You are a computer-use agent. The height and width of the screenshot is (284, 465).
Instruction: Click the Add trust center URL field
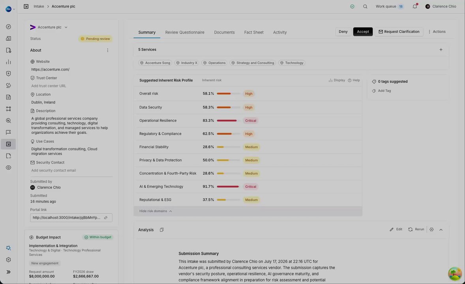point(49,86)
